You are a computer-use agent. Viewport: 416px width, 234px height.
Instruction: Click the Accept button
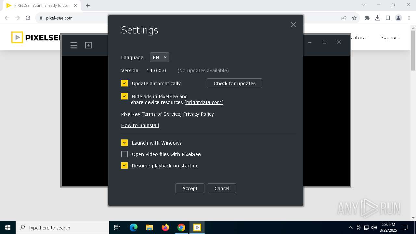pyautogui.click(x=190, y=188)
